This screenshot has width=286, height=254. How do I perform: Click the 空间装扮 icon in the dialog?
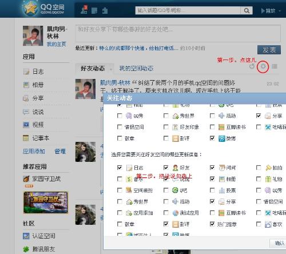pos(129,190)
